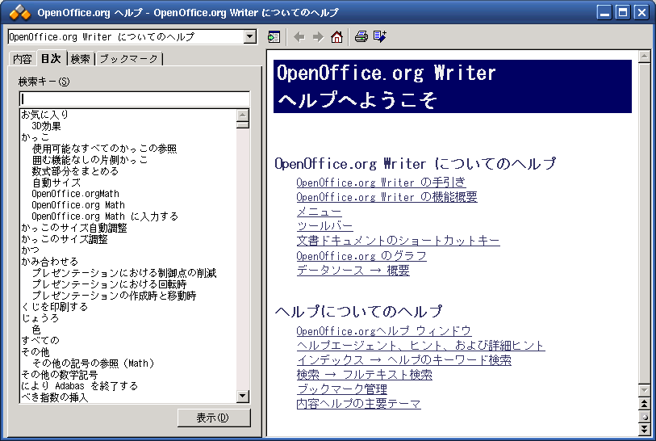
Task: Click the index list scrollbar thumb
Action: [243, 124]
